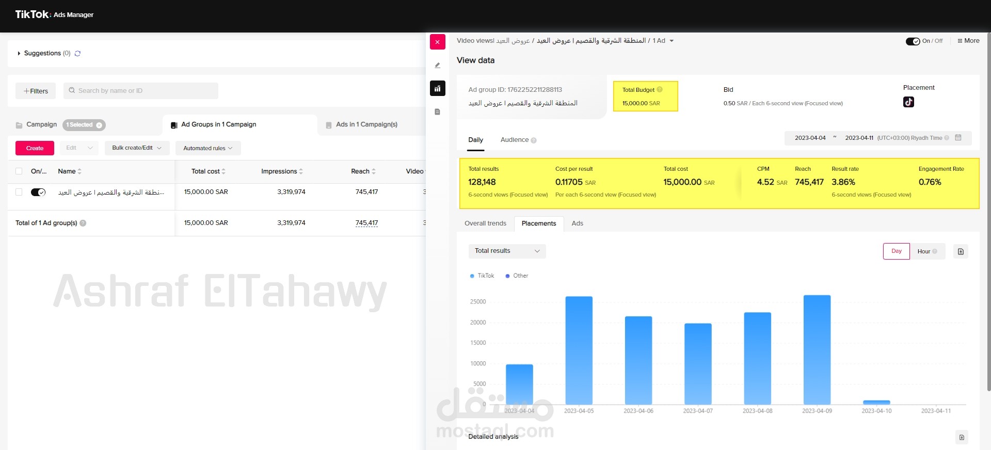This screenshot has height=450, width=991.
Task: Select the Day granularity option
Action: point(897,251)
